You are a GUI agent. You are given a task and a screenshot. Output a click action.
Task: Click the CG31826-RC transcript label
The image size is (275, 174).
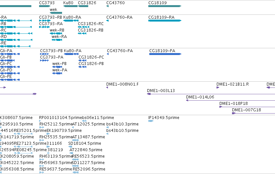point(91,24)
